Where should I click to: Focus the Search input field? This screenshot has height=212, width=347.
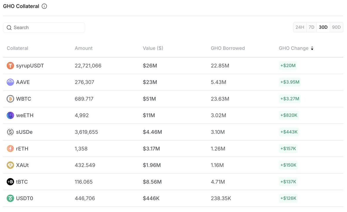[44, 28]
